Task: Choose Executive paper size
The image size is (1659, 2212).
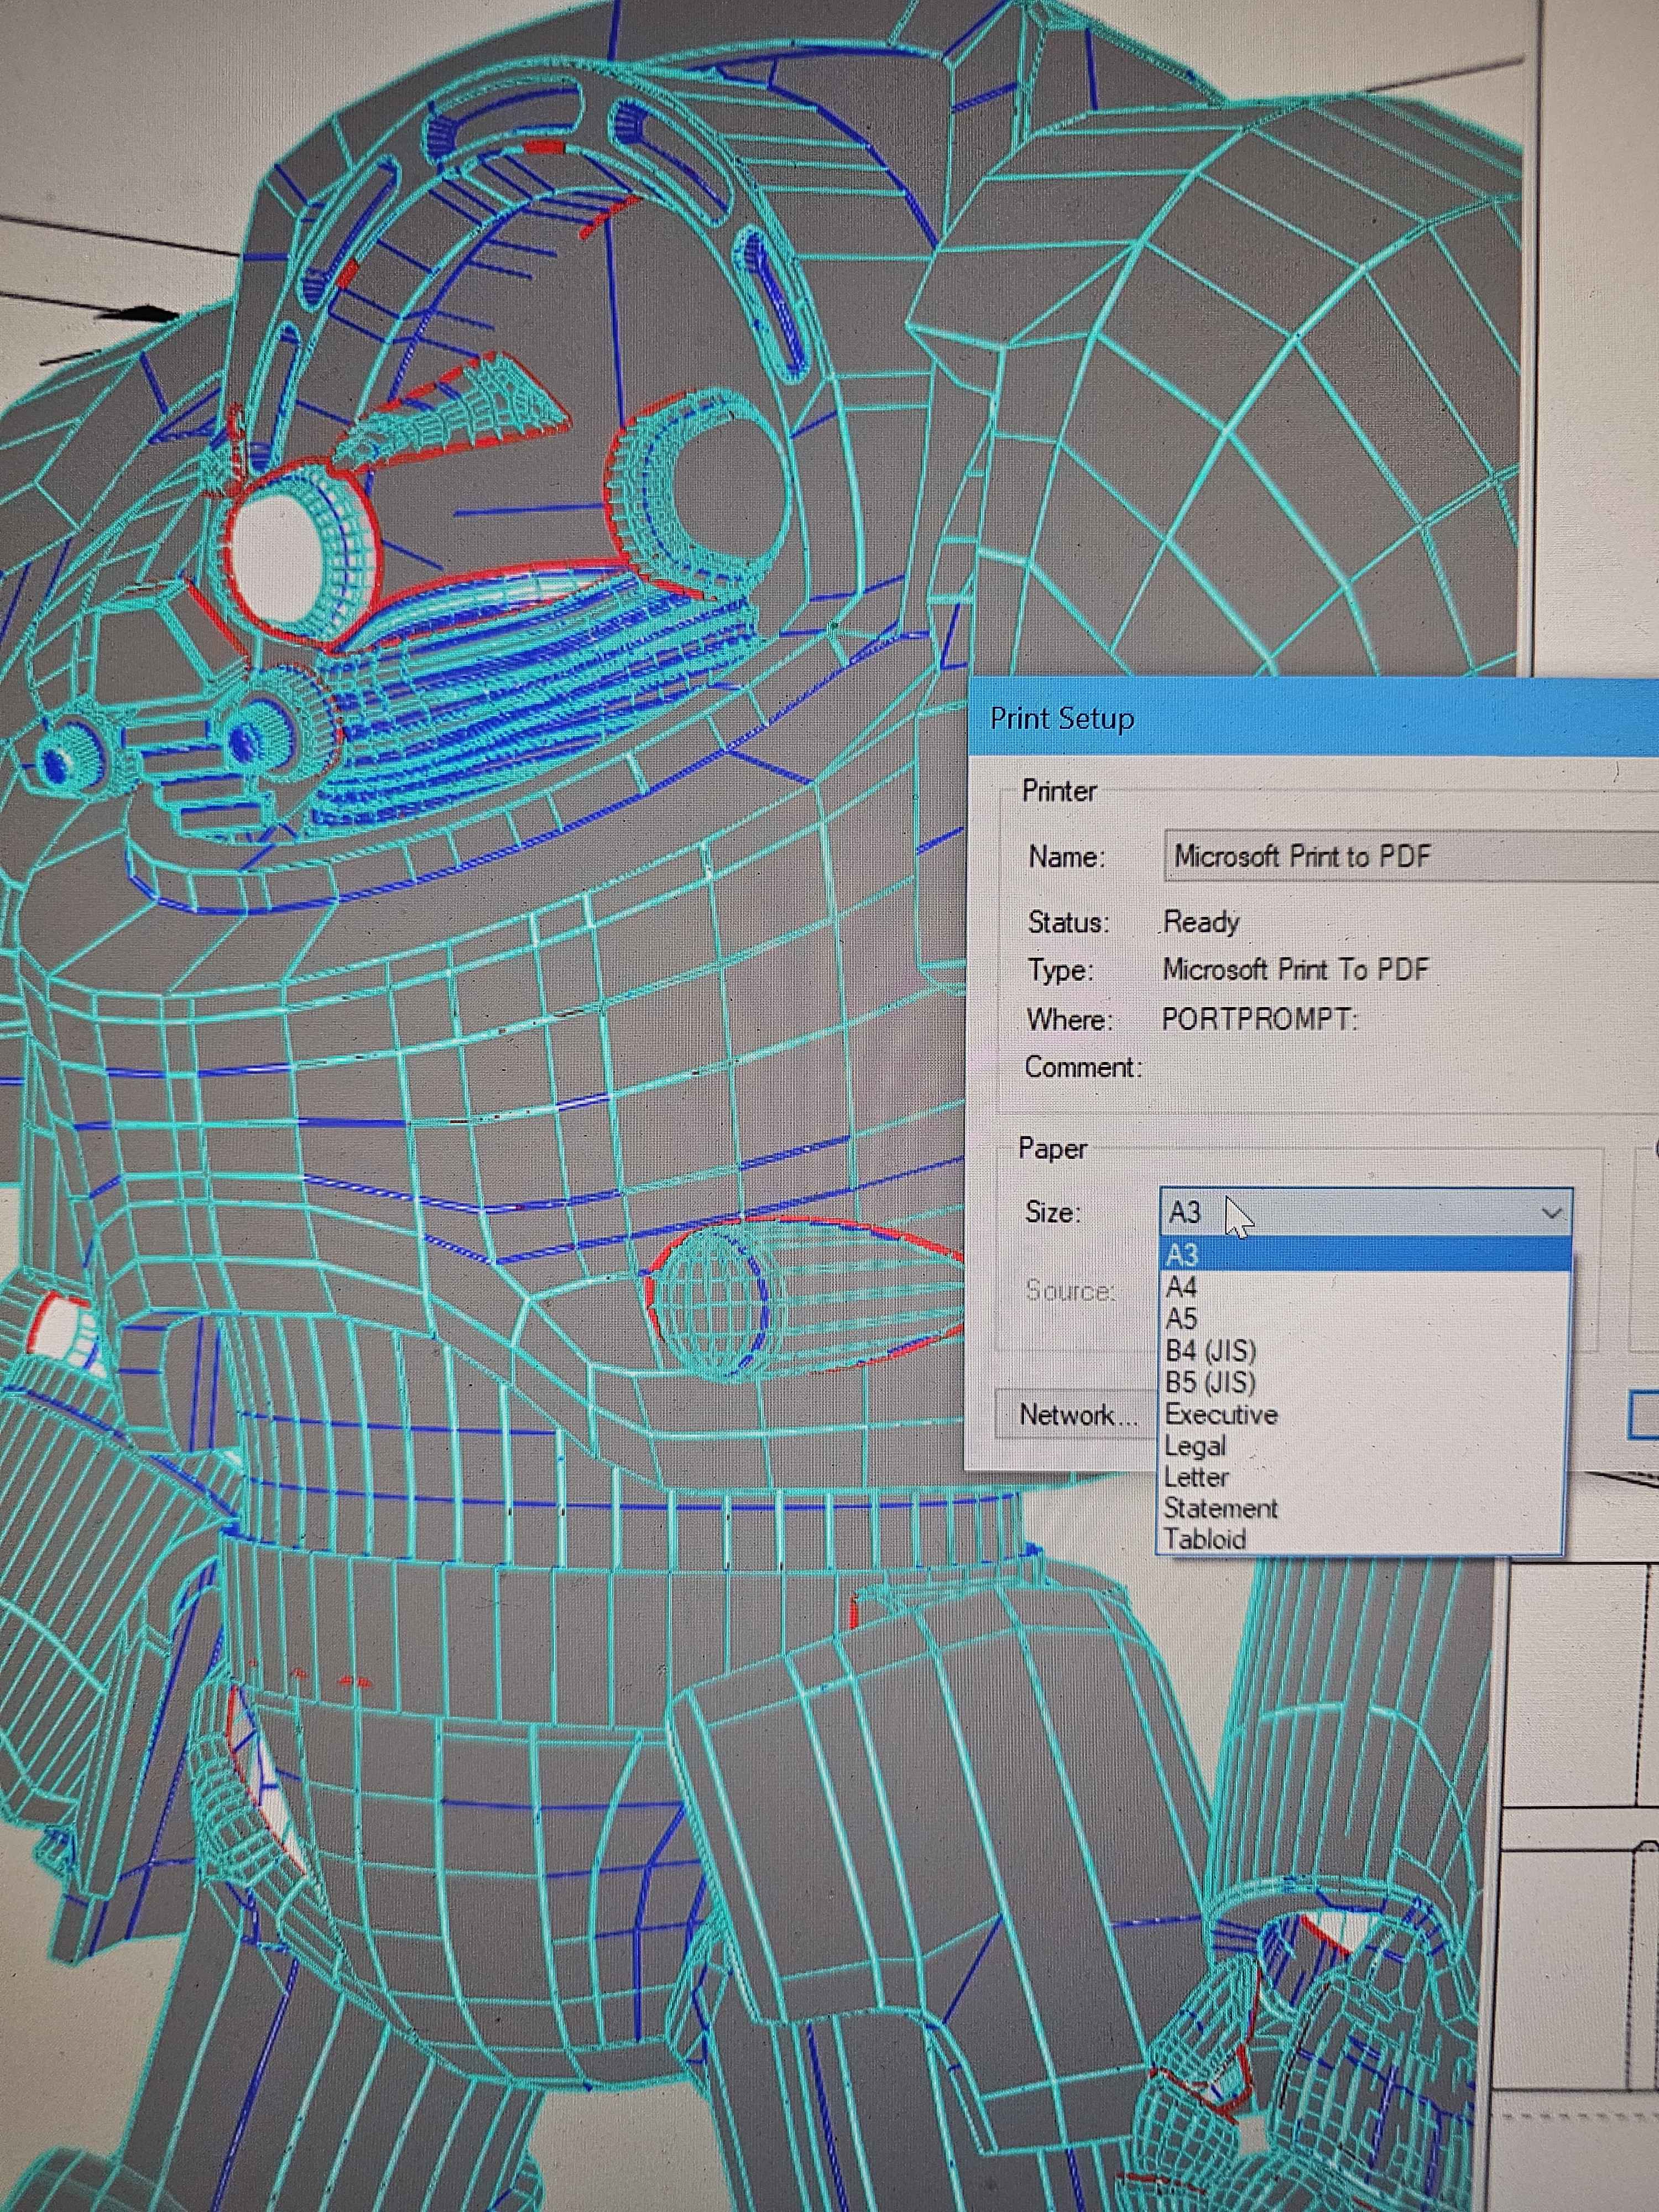Action: [x=1221, y=1415]
